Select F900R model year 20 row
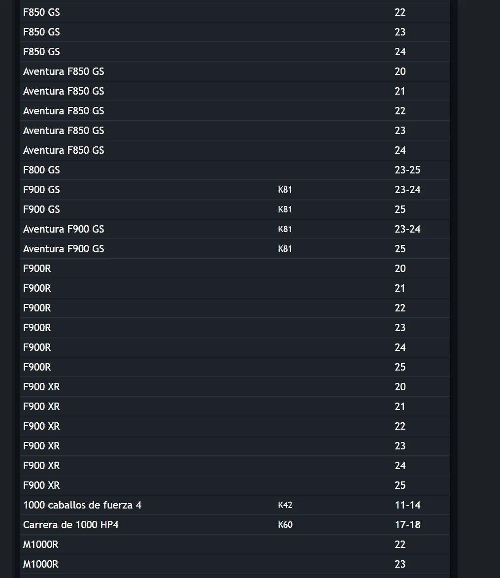The height and width of the screenshot is (578, 500). click(x=234, y=269)
